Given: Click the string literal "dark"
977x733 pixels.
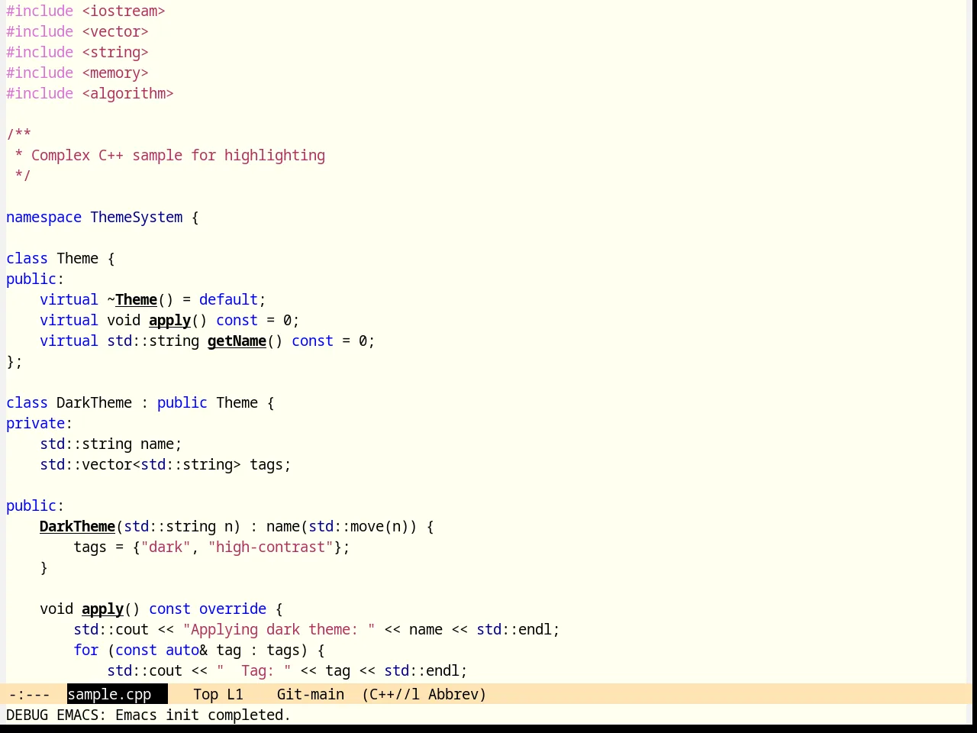Looking at the screenshot, I should 166,547.
